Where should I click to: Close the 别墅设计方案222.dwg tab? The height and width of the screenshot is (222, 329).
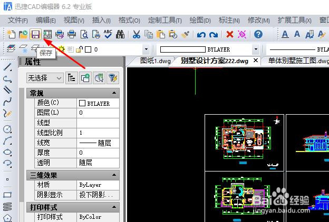pyautogui.click(x=256, y=60)
